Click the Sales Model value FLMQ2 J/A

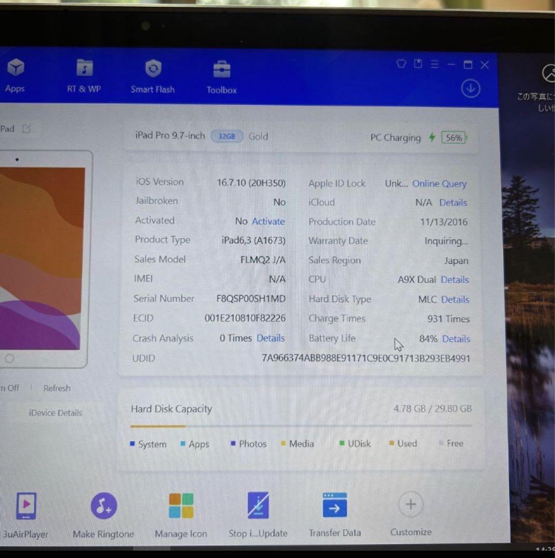263,260
